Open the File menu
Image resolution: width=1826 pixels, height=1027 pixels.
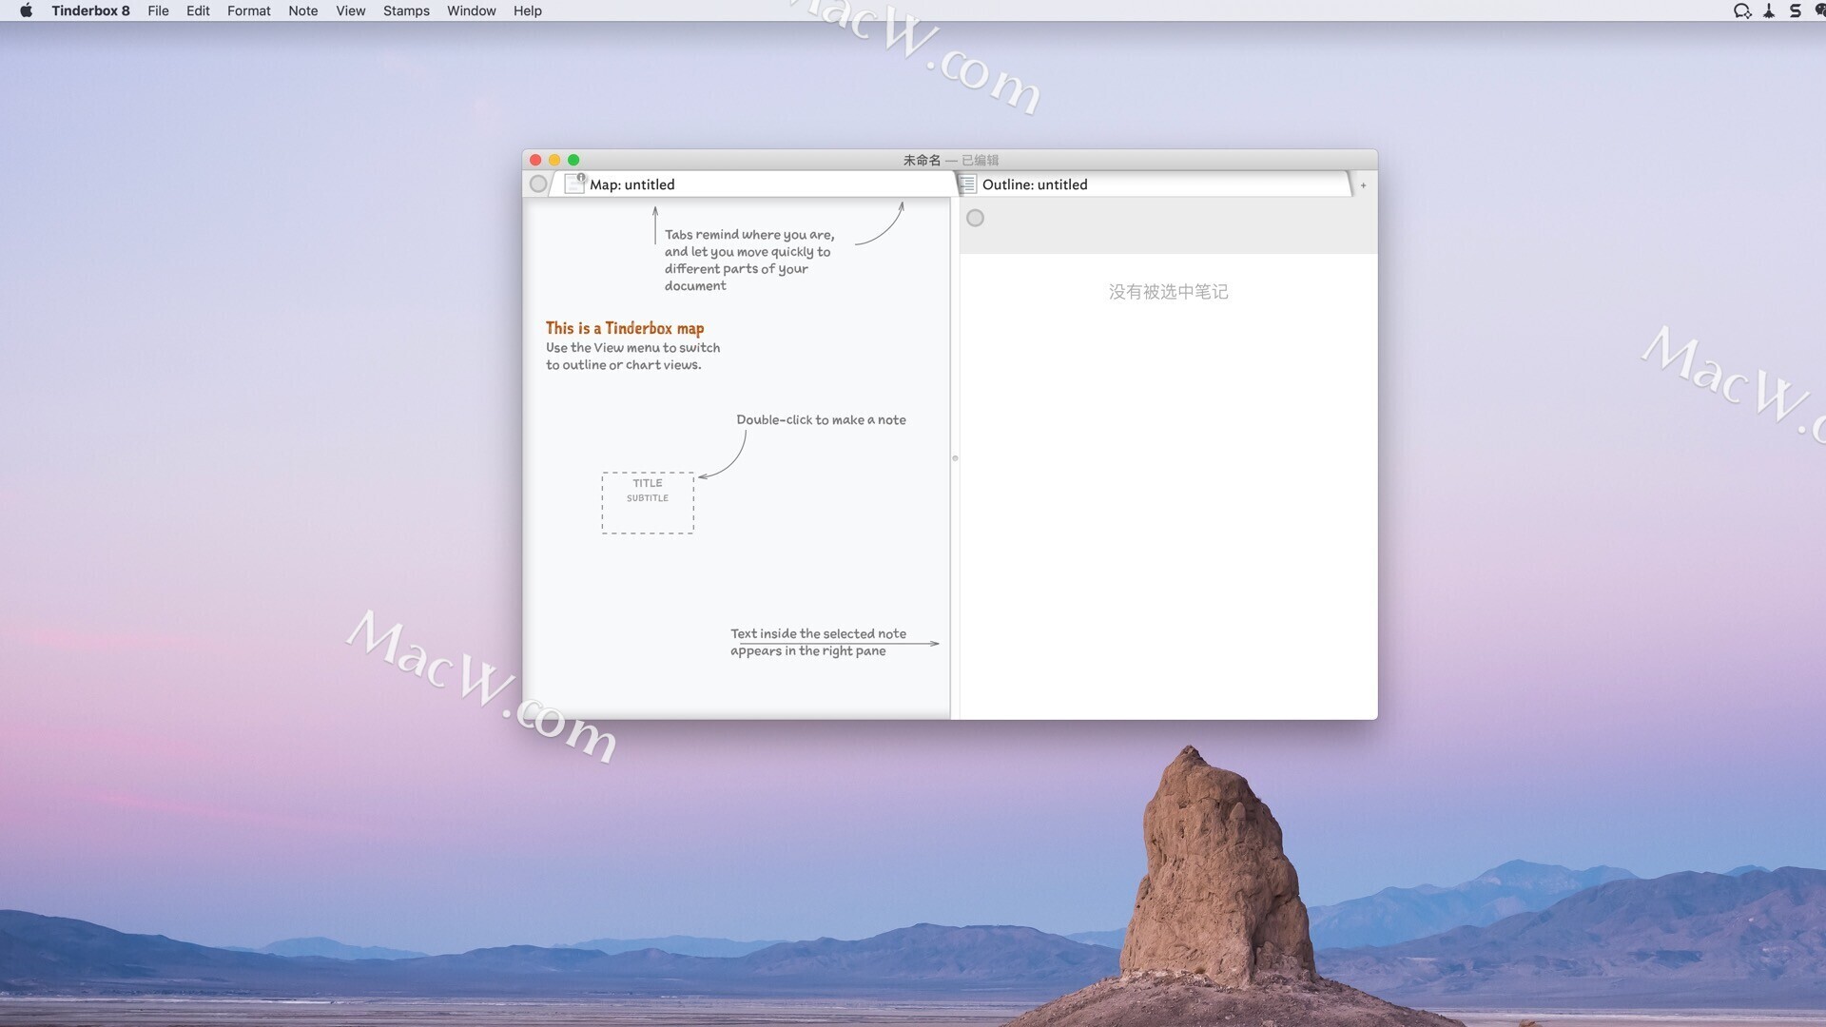point(158,10)
